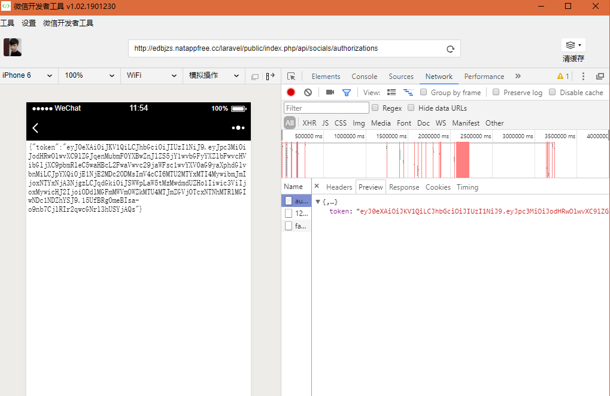Image resolution: width=610 pixels, height=396 pixels.
Task: Undock the DevTools panel
Action: (600, 76)
